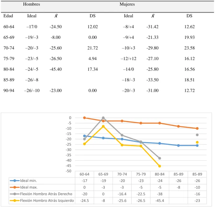This screenshot has width=215, height=208.
Task: Click men's ideal value '–23/–5'
Action: pos(32,59)
